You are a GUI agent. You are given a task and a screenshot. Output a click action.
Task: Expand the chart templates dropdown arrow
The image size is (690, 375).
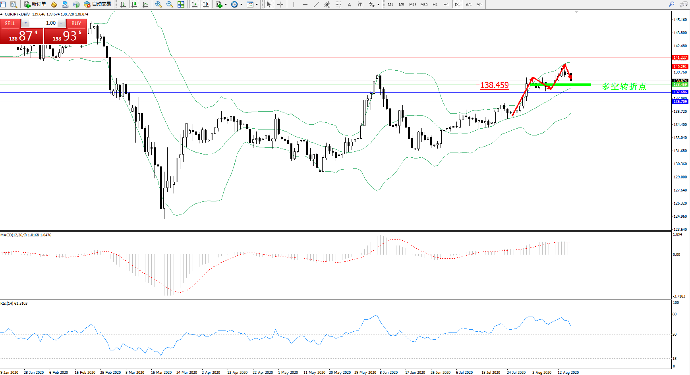[257, 5]
